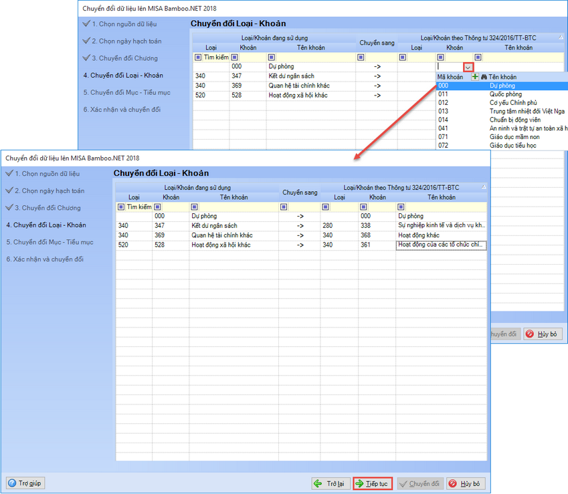Click filter icon of target Loại column, back window
Viewport: 568px width, 494px height.
point(403,57)
